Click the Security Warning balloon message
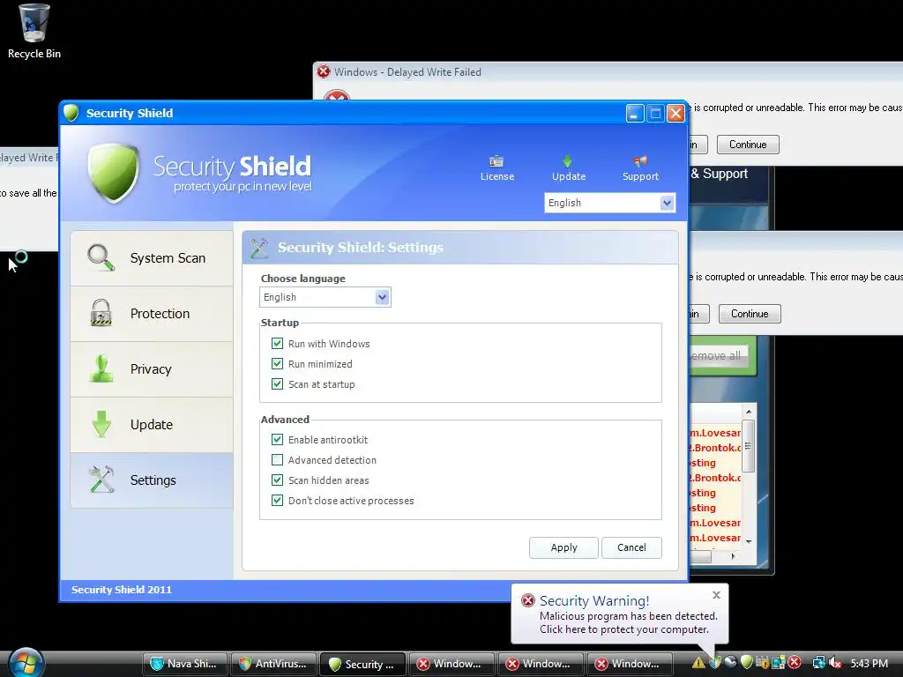This screenshot has width=903, height=677. point(628,623)
